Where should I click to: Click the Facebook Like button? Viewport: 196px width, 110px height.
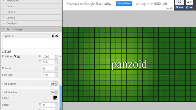(189, 7)
